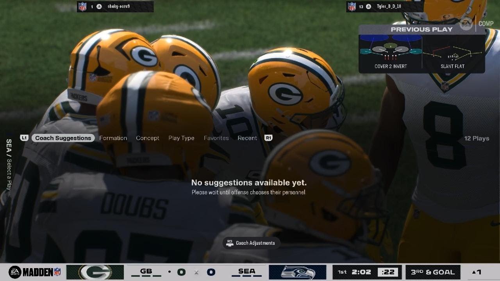Click the R3 stick icon
The image size is (500, 281).
230,243
